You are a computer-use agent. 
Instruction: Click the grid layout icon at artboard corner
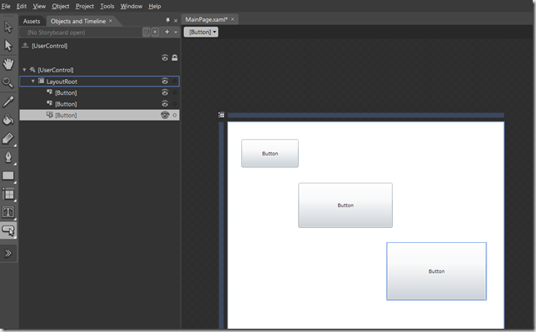[x=221, y=115]
